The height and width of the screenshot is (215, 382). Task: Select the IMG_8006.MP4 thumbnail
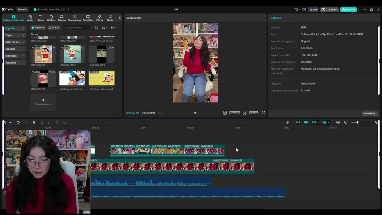(x=43, y=79)
